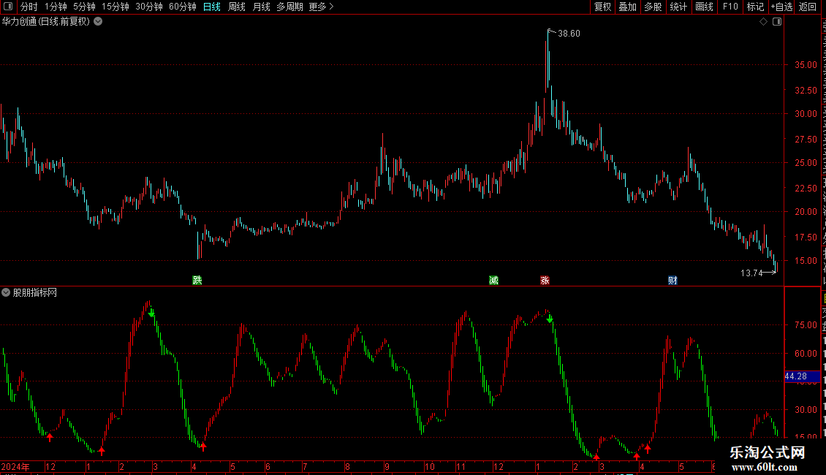Screen dimensions: 826x475
Task: Expand the 更多 periods menu
Action: (x=321, y=7)
